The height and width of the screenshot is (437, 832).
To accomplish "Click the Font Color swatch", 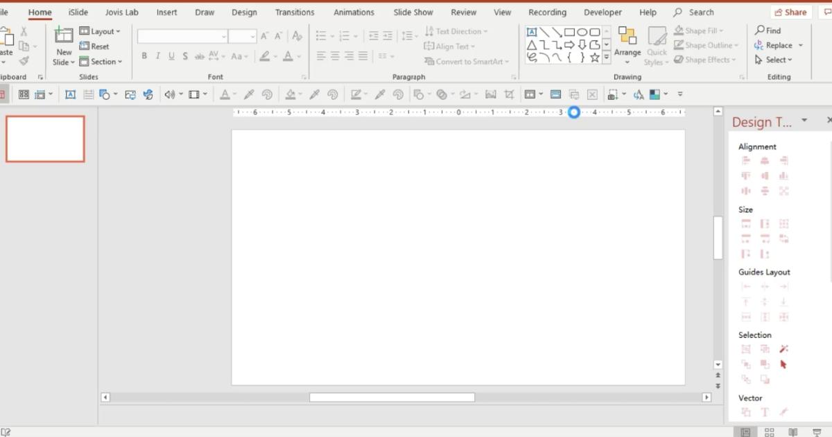I will click(288, 55).
